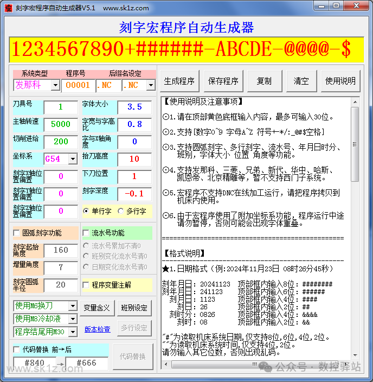Select the 单行字 radio button

86,211
